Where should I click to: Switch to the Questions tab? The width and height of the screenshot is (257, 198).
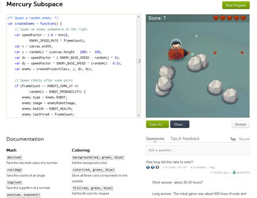click(x=155, y=138)
